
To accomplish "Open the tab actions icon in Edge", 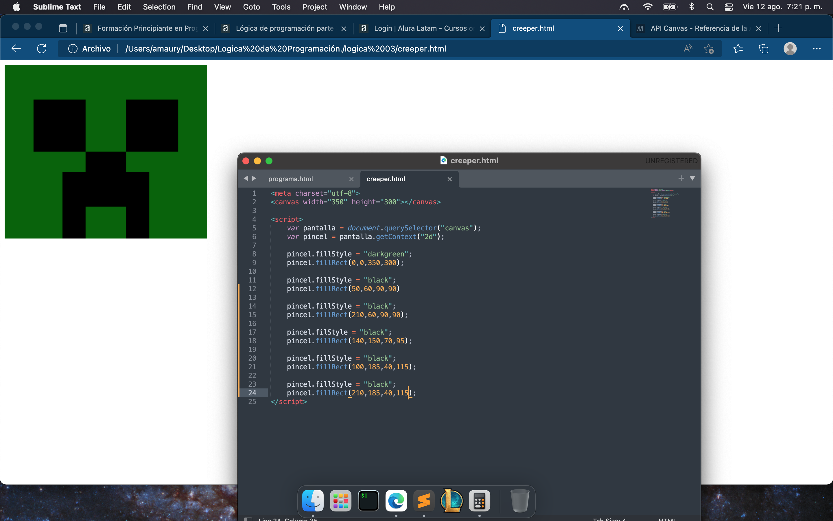I will pos(63,28).
